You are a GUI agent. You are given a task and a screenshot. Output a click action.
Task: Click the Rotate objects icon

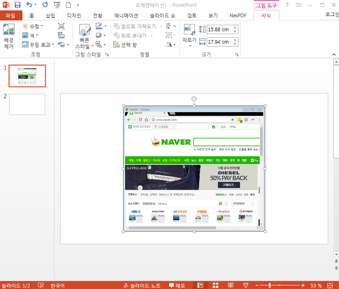click(169, 45)
